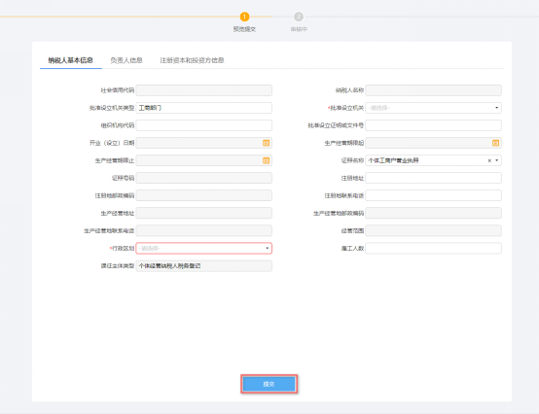Focus the 注册地址 field
This screenshot has height=414, width=539.
[433, 178]
